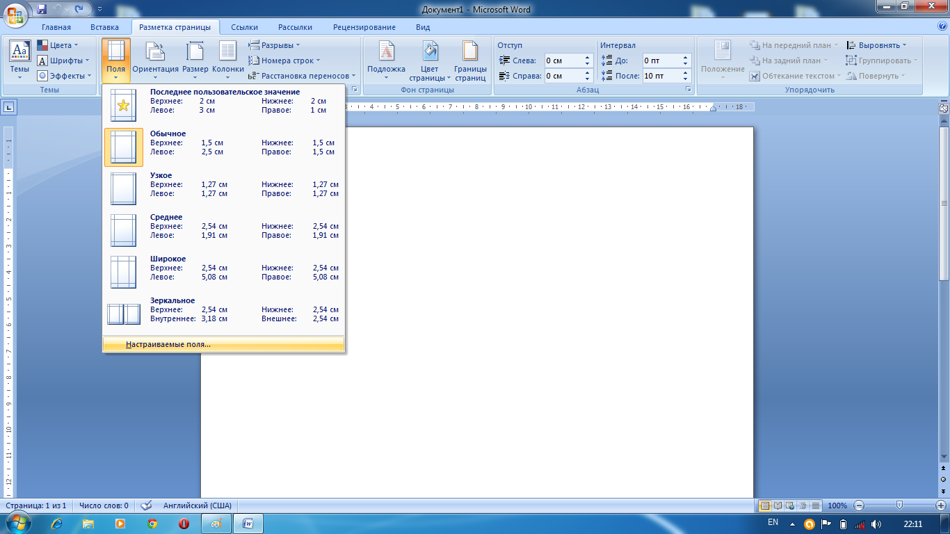Expand Расстановка переносов hyphenation dropdown
The image size is (950, 534).
tap(302, 76)
